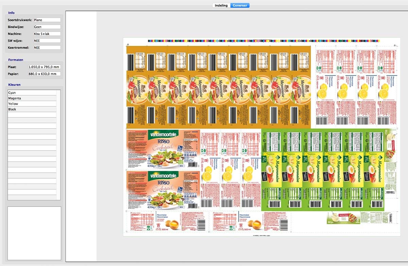
Task: Click the Keertrommel value field
Action: coord(47,48)
